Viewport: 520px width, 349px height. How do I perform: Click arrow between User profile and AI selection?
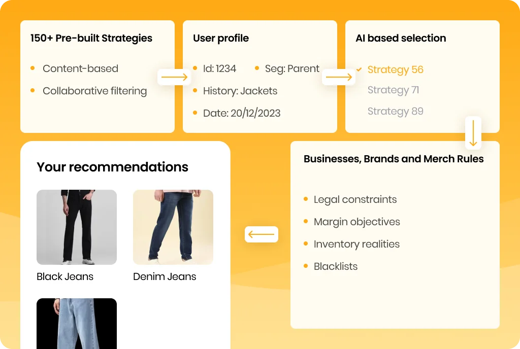(339, 77)
